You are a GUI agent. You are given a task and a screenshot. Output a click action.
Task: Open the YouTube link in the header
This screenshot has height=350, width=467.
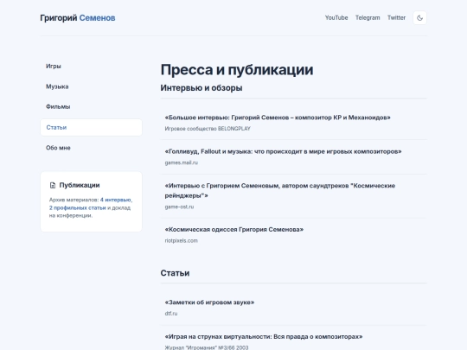click(336, 18)
